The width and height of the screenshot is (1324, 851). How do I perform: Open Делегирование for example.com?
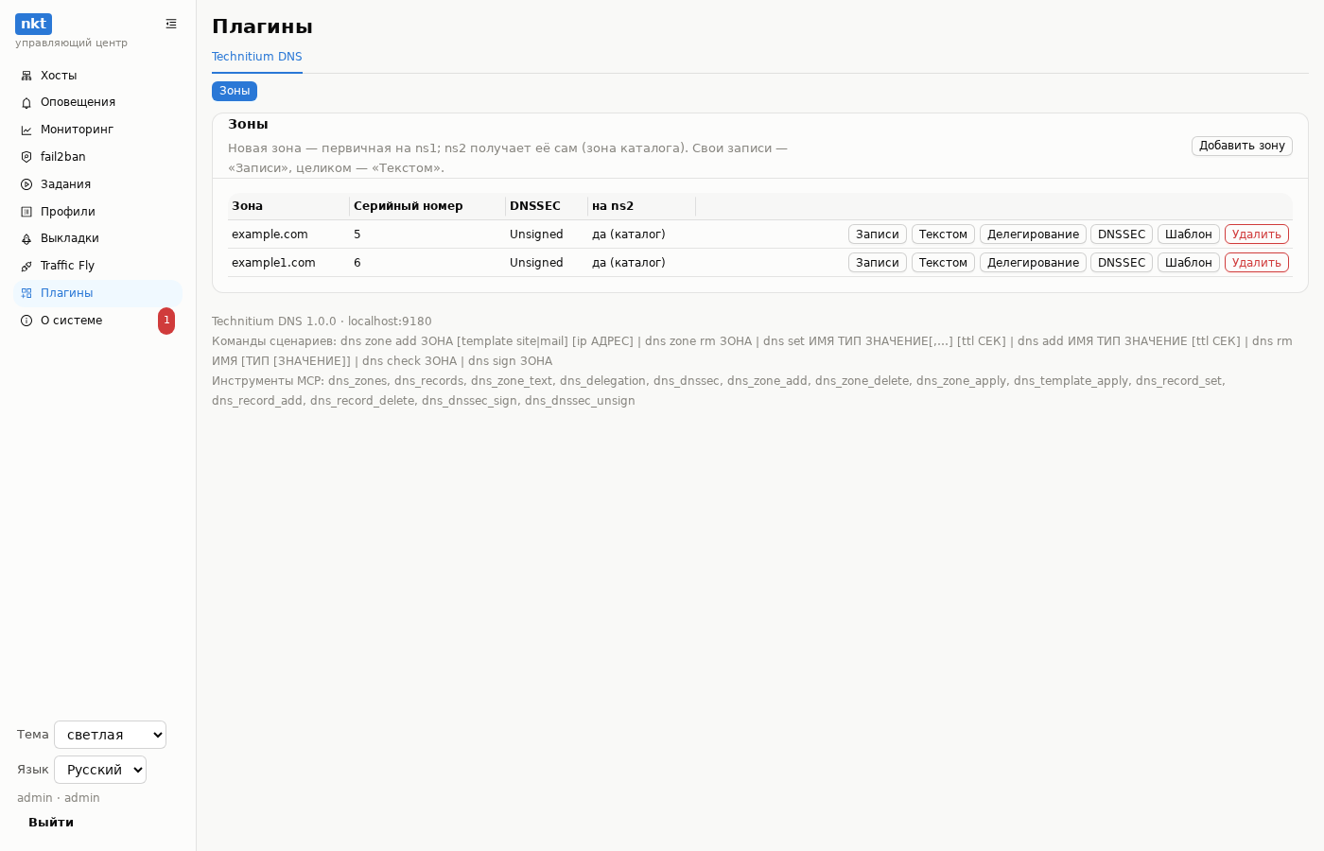tap(1033, 234)
